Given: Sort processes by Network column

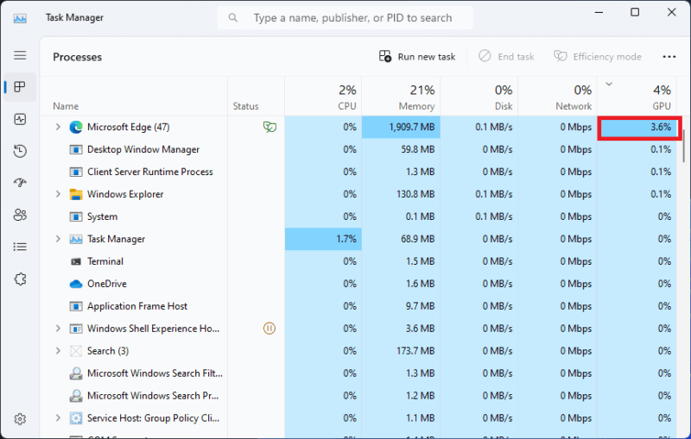Looking at the screenshot, I should point(557,97).
